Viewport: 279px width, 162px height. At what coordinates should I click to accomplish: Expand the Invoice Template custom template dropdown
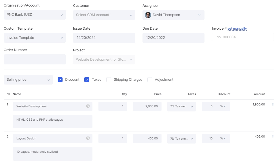pyautogui.click(x=35, y=38)
